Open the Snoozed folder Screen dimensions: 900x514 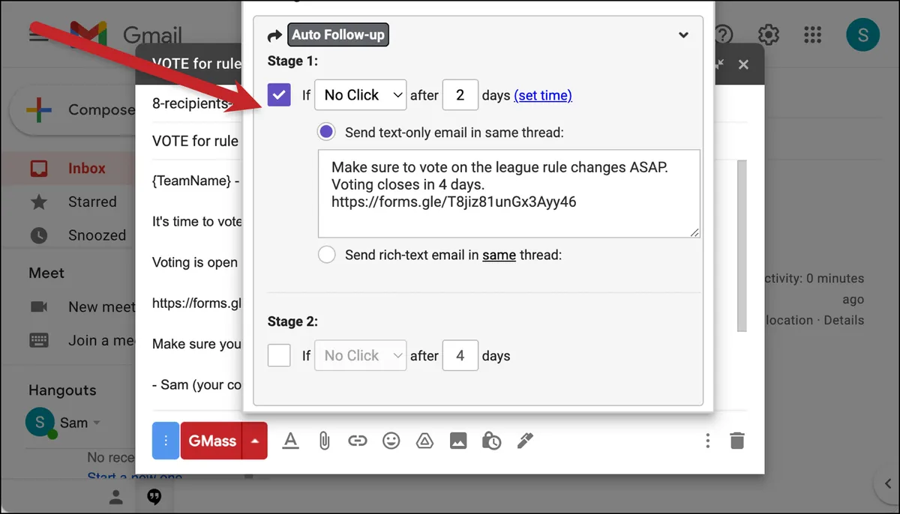click(97, 235)
